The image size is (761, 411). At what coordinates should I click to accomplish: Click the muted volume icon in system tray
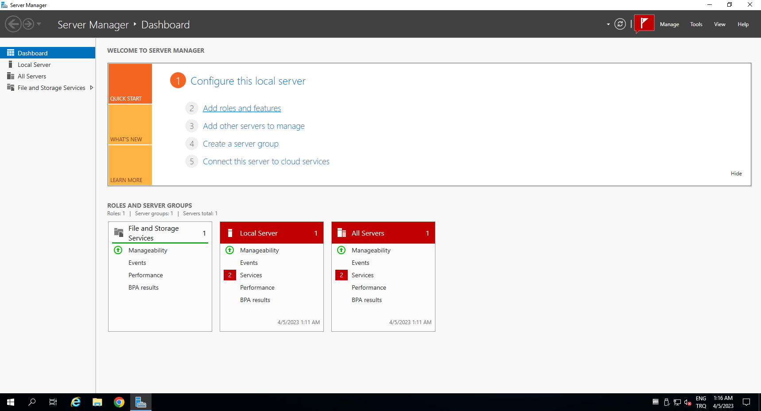(x=688, y=402)
